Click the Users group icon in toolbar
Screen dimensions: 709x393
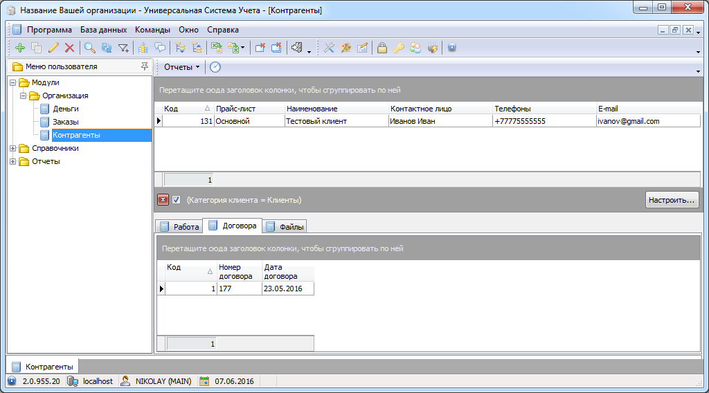coord(415,48)
